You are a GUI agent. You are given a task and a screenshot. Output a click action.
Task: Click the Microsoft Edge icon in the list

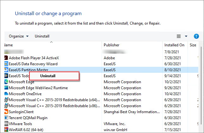click(x=6, y=82)
